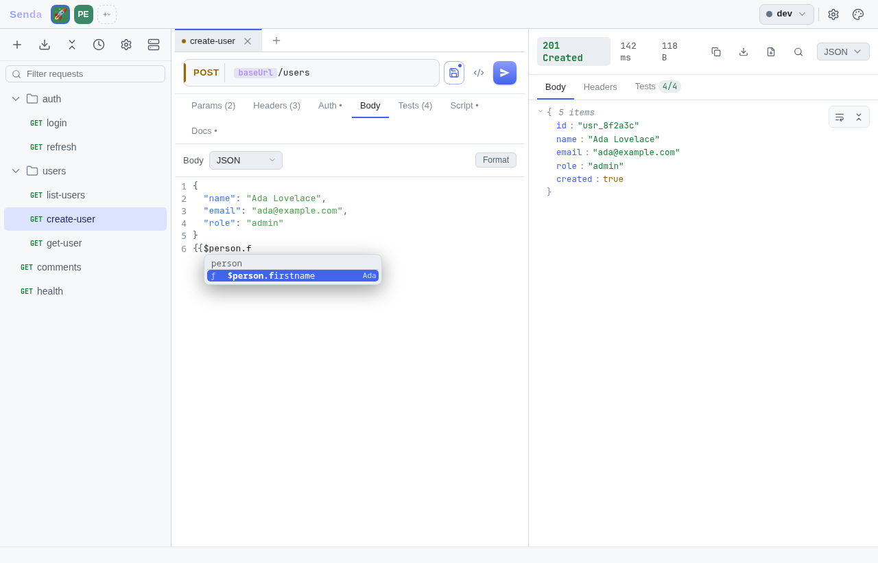Save the request with the save icon
This screenshot has width=878, height=563.
coord(454,73)
